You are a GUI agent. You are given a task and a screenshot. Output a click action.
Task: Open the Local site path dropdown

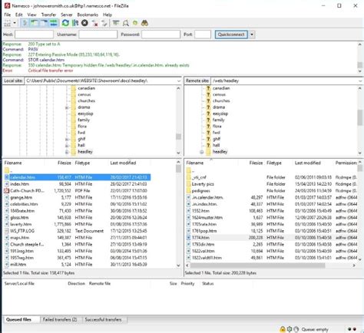[x=179, y=81]
